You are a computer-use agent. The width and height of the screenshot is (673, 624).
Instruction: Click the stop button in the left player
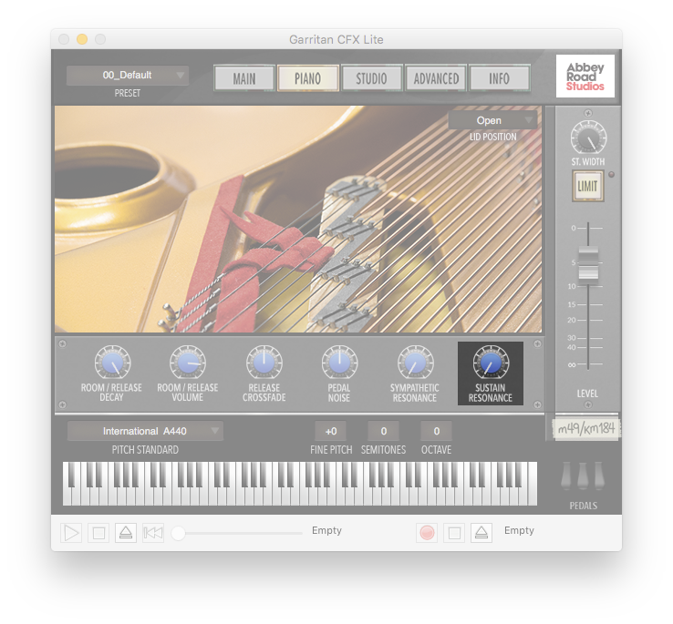98,533
